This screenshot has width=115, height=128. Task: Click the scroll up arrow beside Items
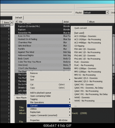click(x=12, y=22)
